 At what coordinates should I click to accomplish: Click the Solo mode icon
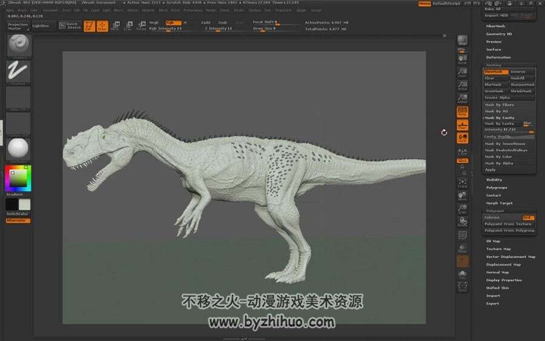(x=462, y=274)
